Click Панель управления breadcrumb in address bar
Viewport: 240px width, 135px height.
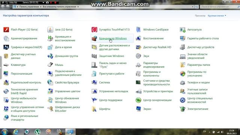(29, 7)
